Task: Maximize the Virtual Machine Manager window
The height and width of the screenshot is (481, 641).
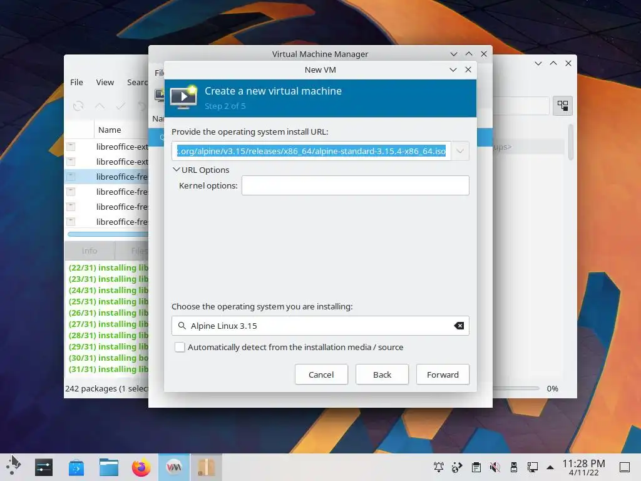Action: coord(469,54)
